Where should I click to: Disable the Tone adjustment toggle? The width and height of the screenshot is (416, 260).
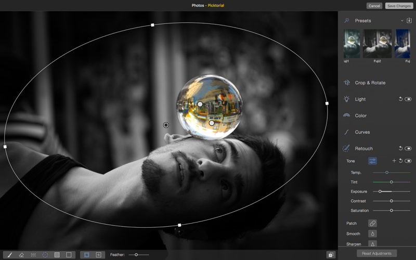click(x=408, y=161)
